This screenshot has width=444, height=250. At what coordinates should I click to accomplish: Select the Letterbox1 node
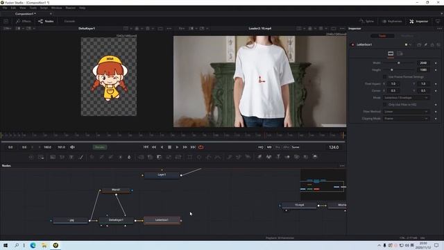click(x=162, y=220)
